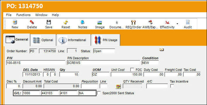
Task: Click the G/L field containing 1000
Action: point(31,93)
